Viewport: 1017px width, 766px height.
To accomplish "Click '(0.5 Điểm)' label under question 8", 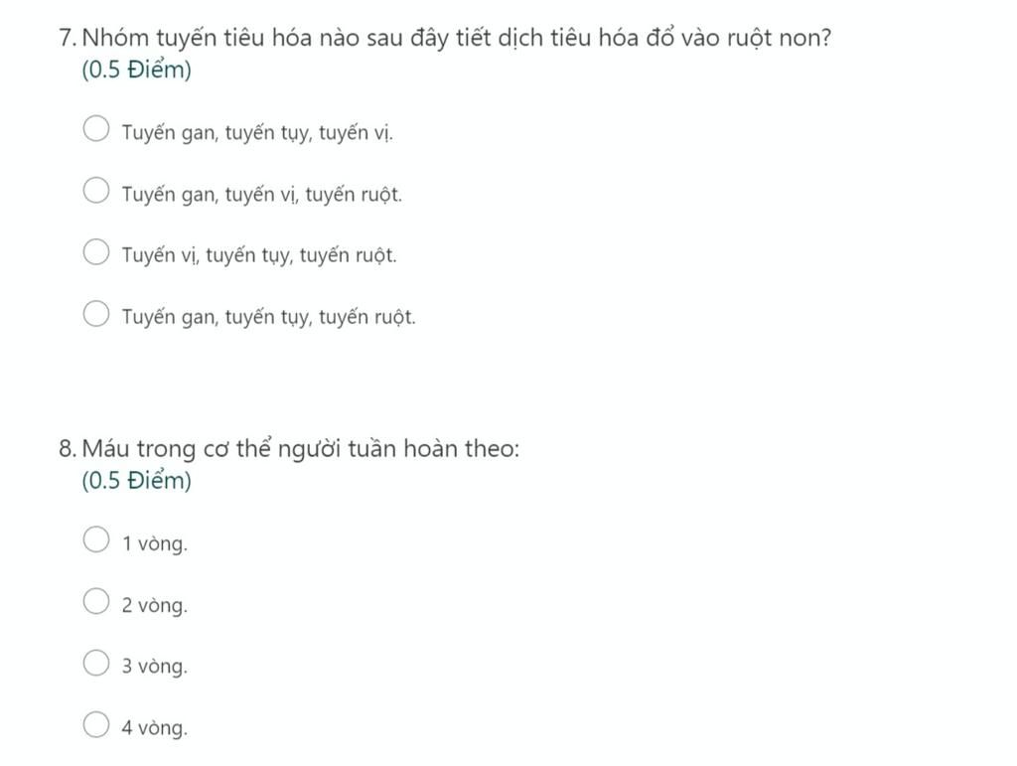I will pos(137,481).
